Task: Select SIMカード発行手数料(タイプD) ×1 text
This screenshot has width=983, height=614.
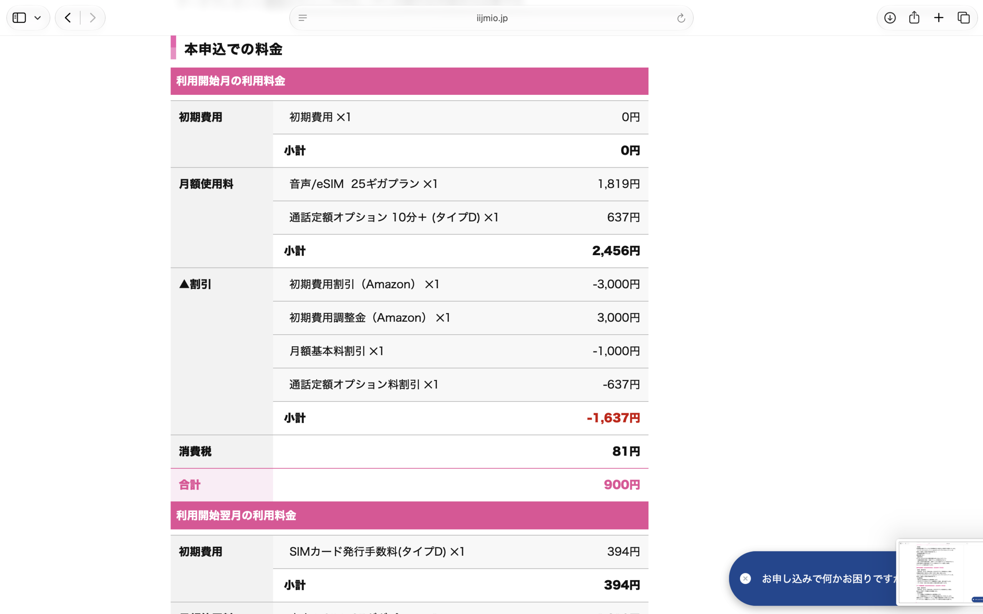Action: [377, 551]
